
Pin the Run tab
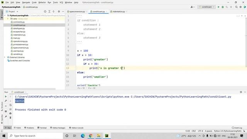pos(6,117)
